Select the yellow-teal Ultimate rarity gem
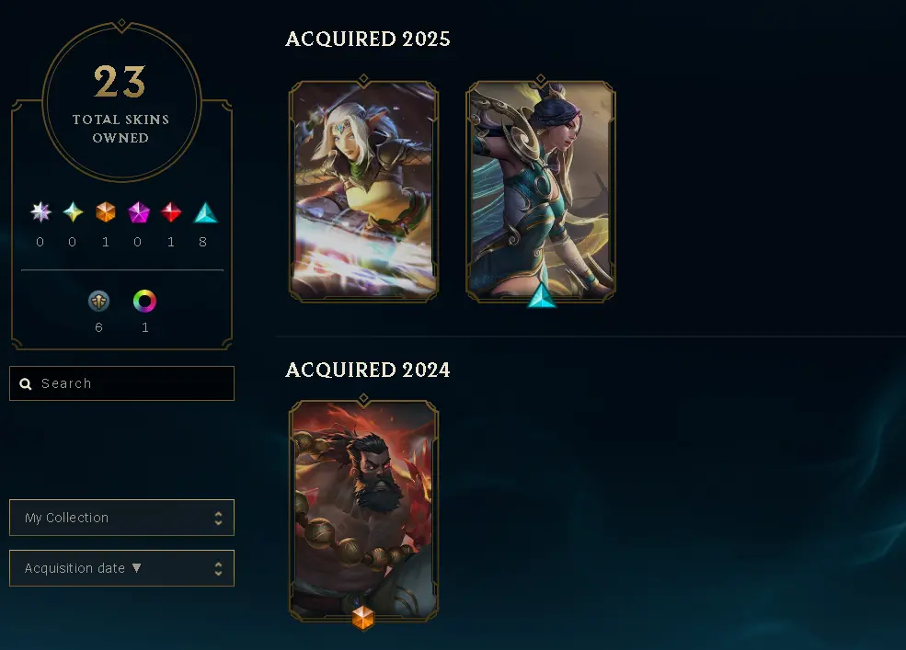Screen dimensions: 906x650 [73, 212]
